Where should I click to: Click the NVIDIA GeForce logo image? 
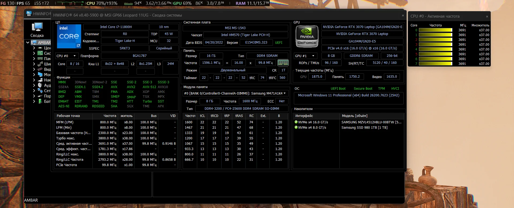[306, 36]
